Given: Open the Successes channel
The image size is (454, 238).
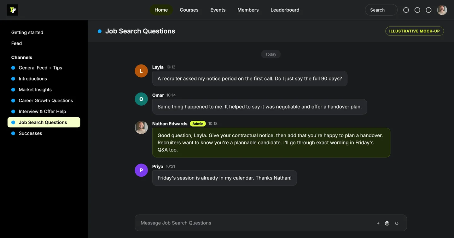Looking at the screenshot, I should 44,133.
